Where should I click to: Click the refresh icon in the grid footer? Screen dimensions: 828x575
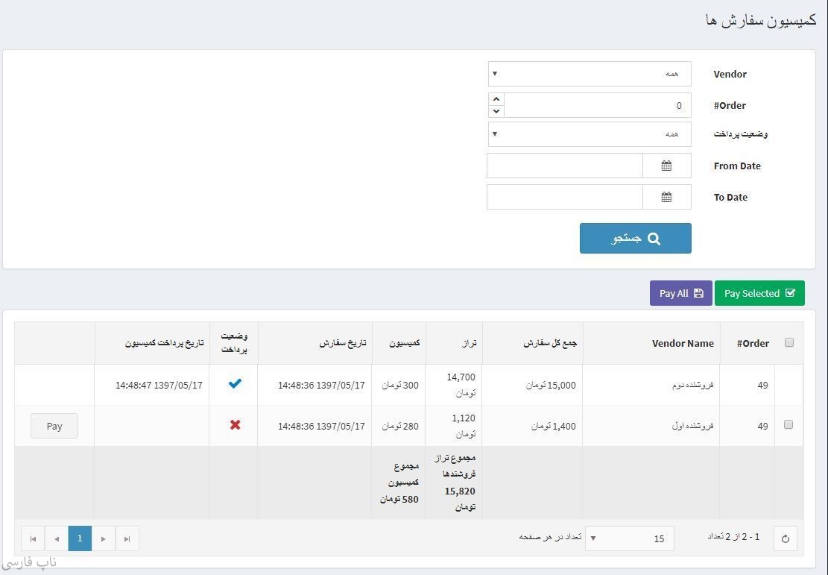pyautogui.click(x=785, y=538)
